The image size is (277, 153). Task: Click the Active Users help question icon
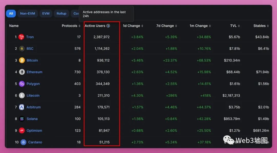pyautogui.click(x=108, y=26)
